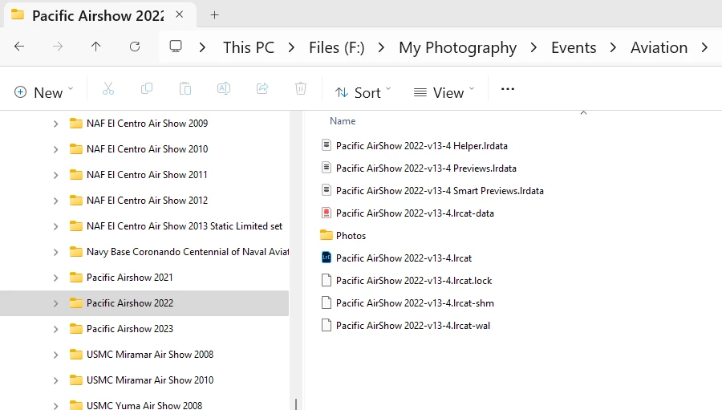Click the Paste clipboard icon
722x410 pixels.
point(185,88)
